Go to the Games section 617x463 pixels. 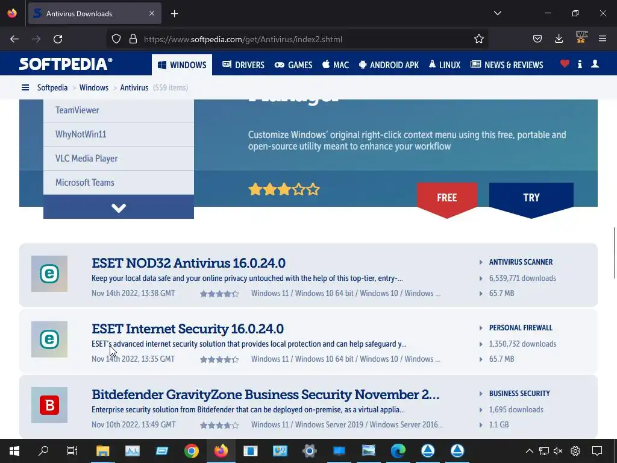pos(293,65)
